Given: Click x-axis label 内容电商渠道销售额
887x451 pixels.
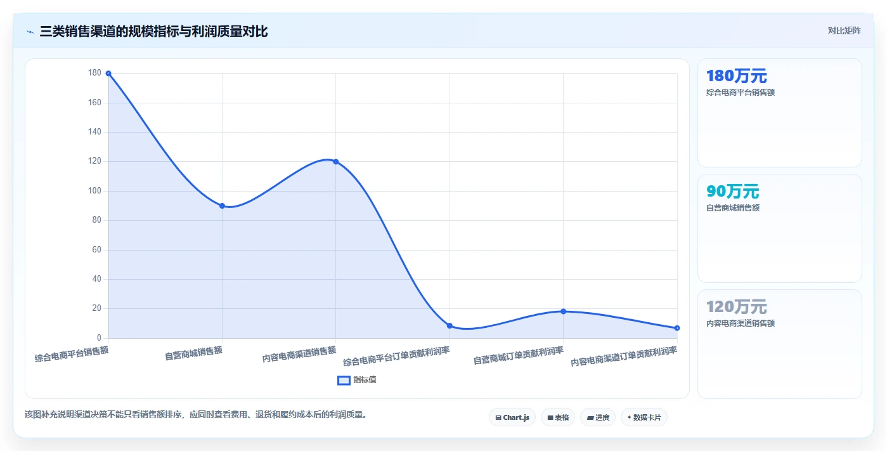Looking at the screenshot, I should (299, 354).
